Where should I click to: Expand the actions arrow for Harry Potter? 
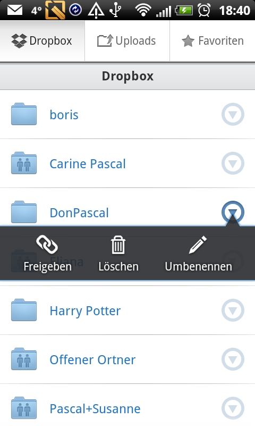pos(233,310)
